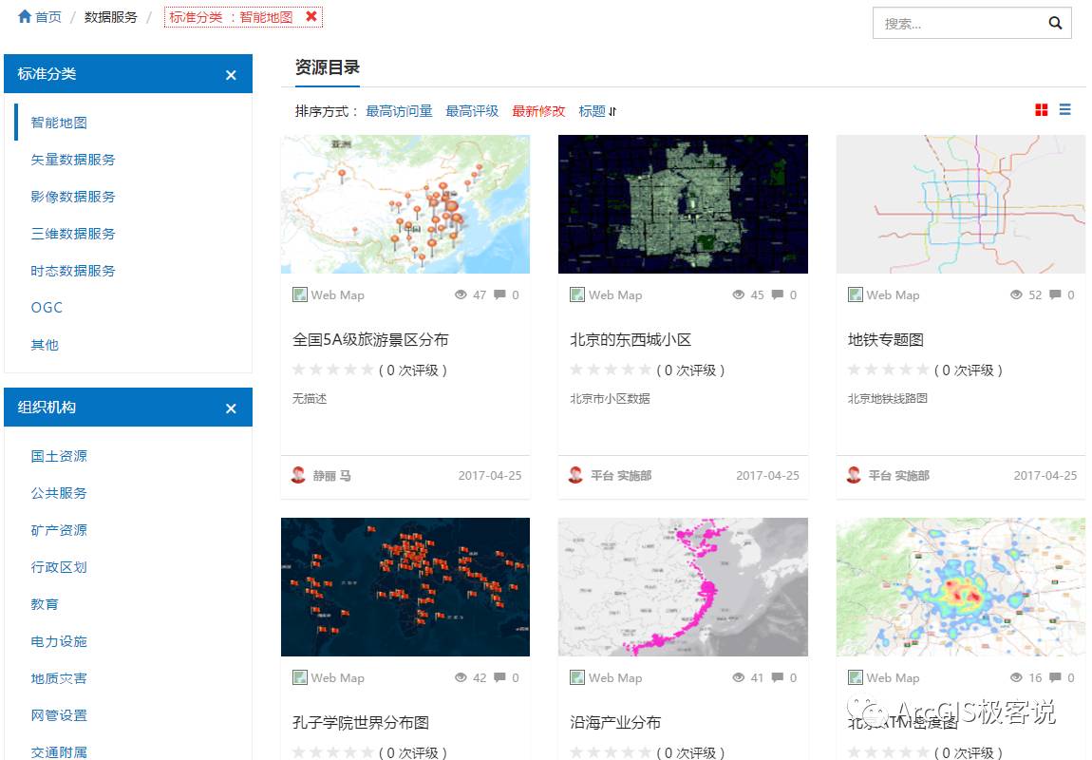
Task: Open the Beijing heatmap thumbnail
Action: [x=961, y=586]
